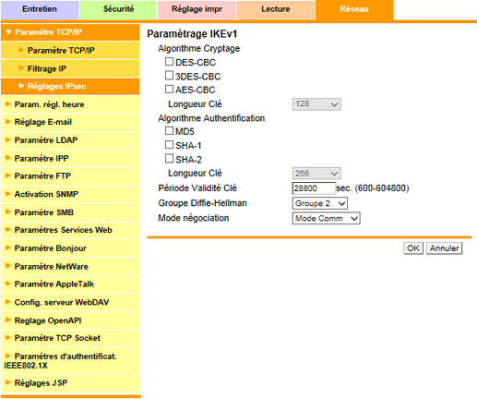Click the arrow icon next to Réglage E-mail
This screenshot has width=477, height=411.
pyautogui.click(x=8, y=122)
